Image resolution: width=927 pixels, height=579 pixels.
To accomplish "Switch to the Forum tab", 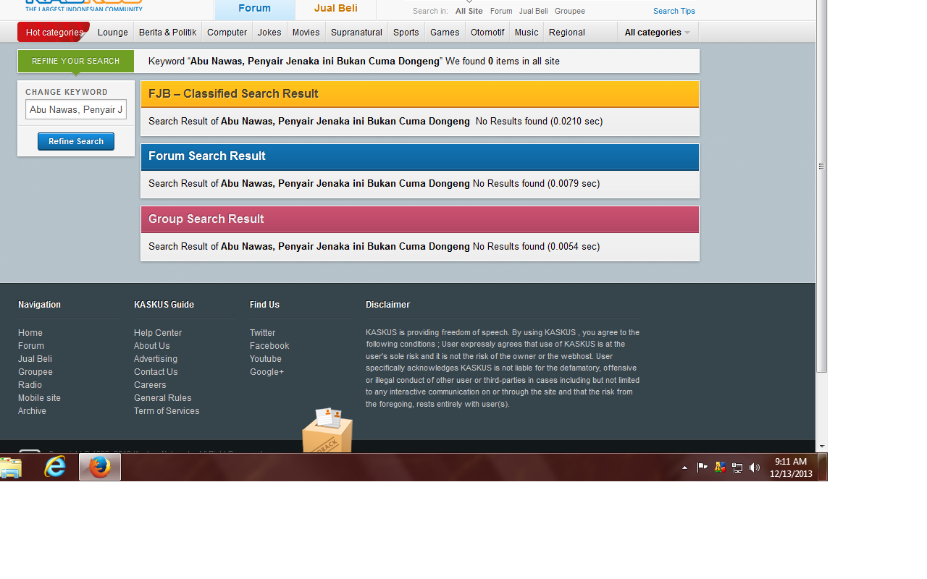I will point(255,9).
